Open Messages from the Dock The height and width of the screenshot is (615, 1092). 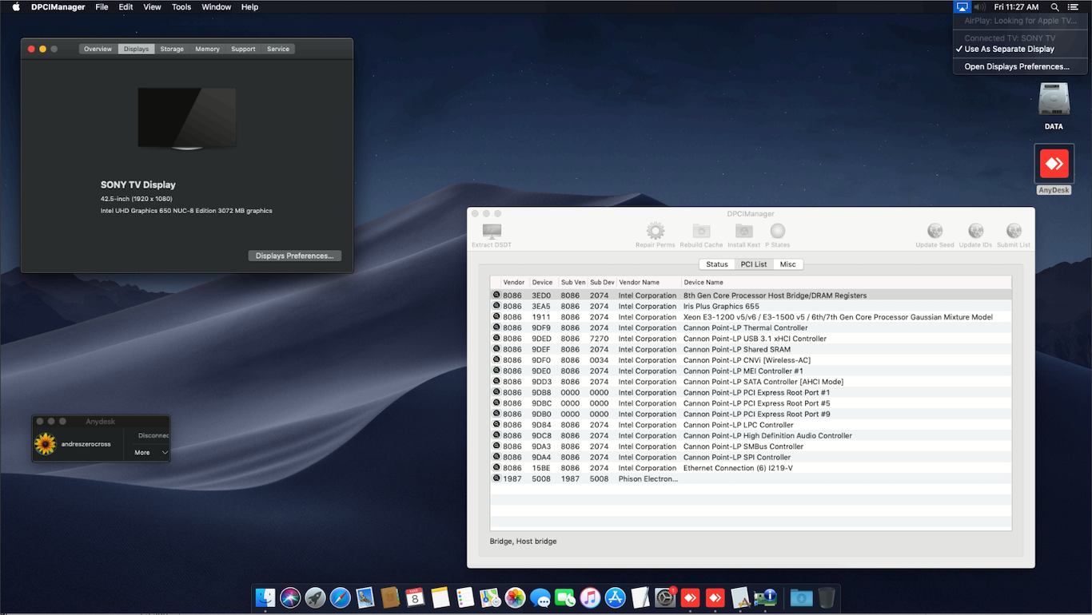point(540,597)
